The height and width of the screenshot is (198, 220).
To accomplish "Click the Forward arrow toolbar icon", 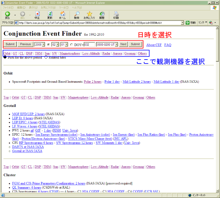I will click(x=23, y=14).
